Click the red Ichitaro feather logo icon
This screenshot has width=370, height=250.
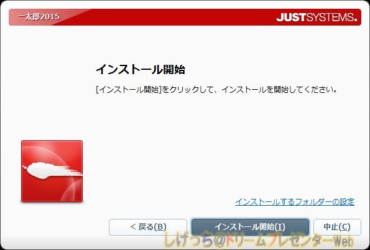pos(52,171)
